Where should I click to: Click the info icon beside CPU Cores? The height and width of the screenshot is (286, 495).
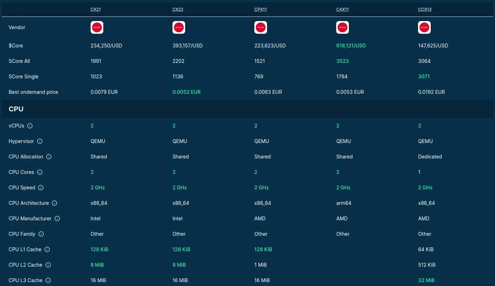coord(40,172)
